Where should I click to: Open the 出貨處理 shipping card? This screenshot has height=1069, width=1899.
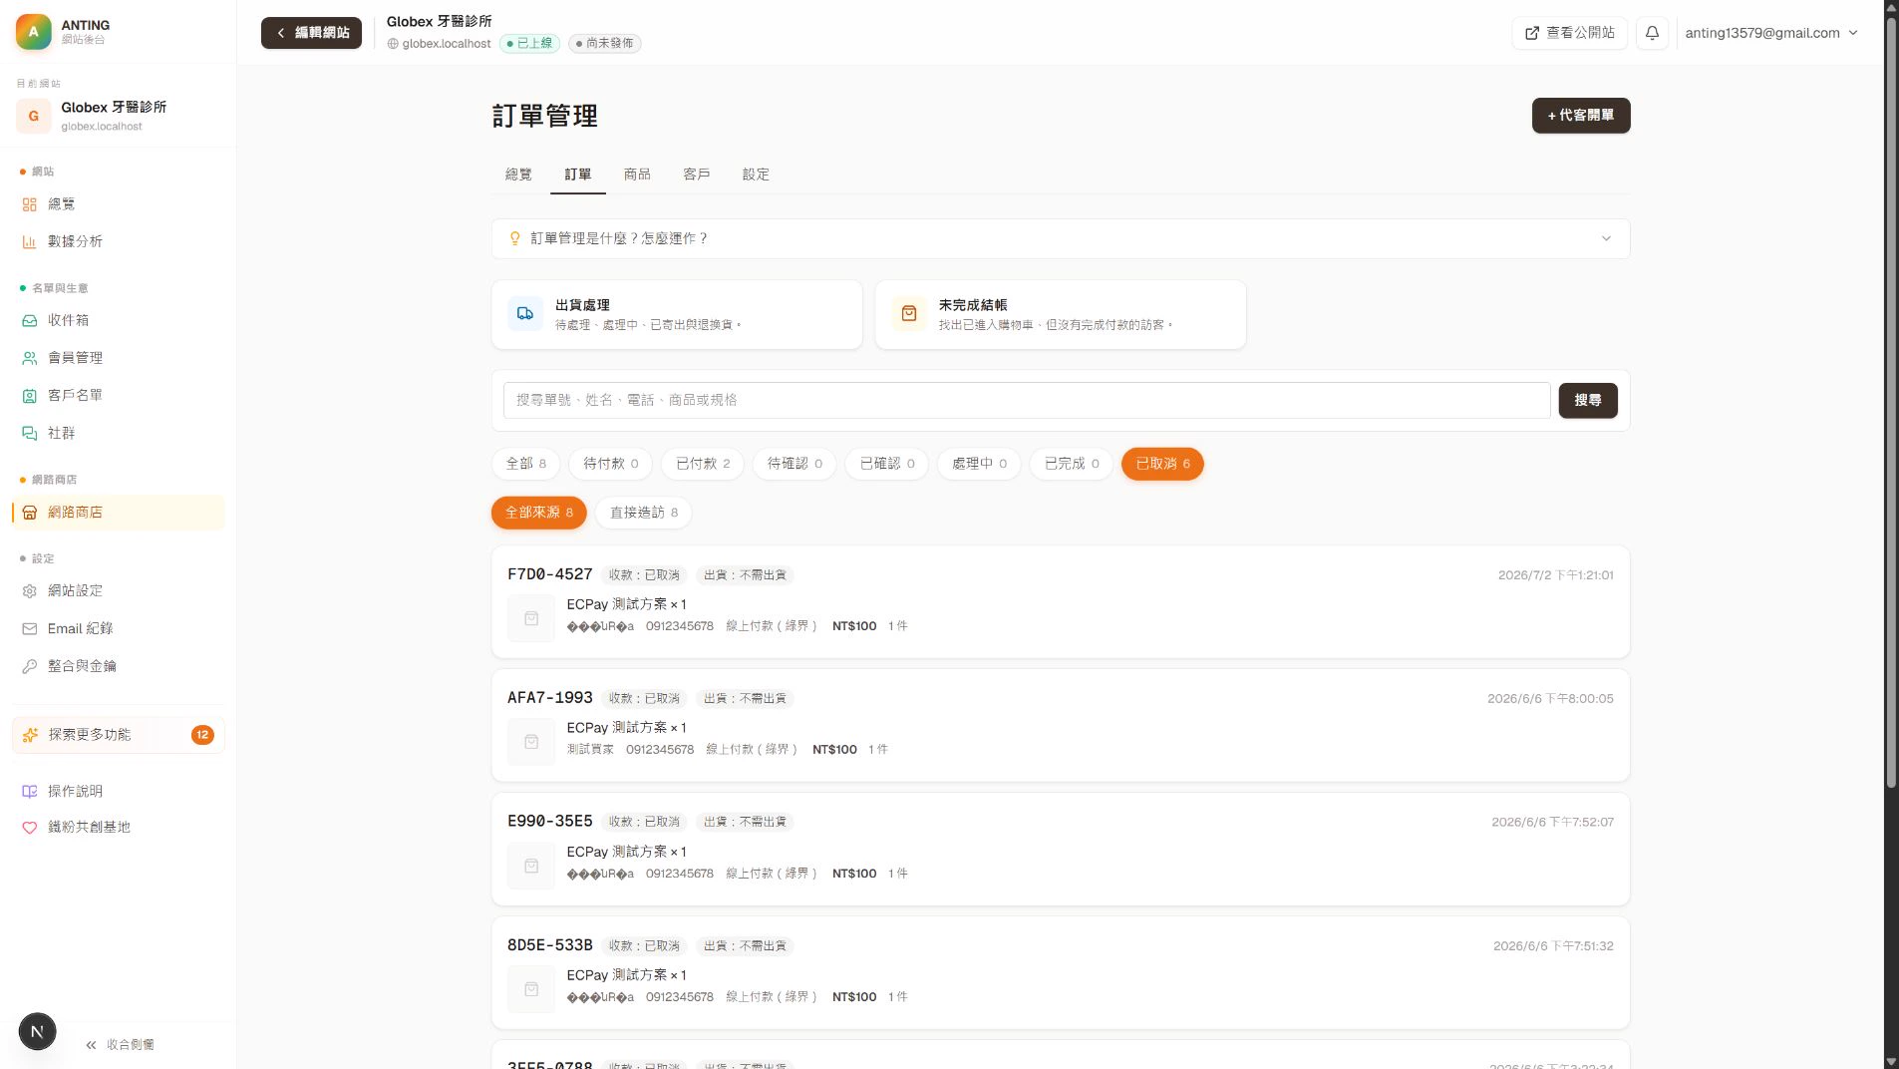[x=677, y=314]
